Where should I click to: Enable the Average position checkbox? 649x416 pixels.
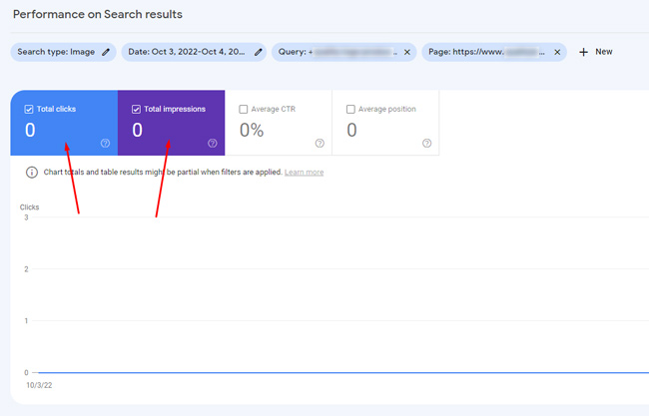350,109
